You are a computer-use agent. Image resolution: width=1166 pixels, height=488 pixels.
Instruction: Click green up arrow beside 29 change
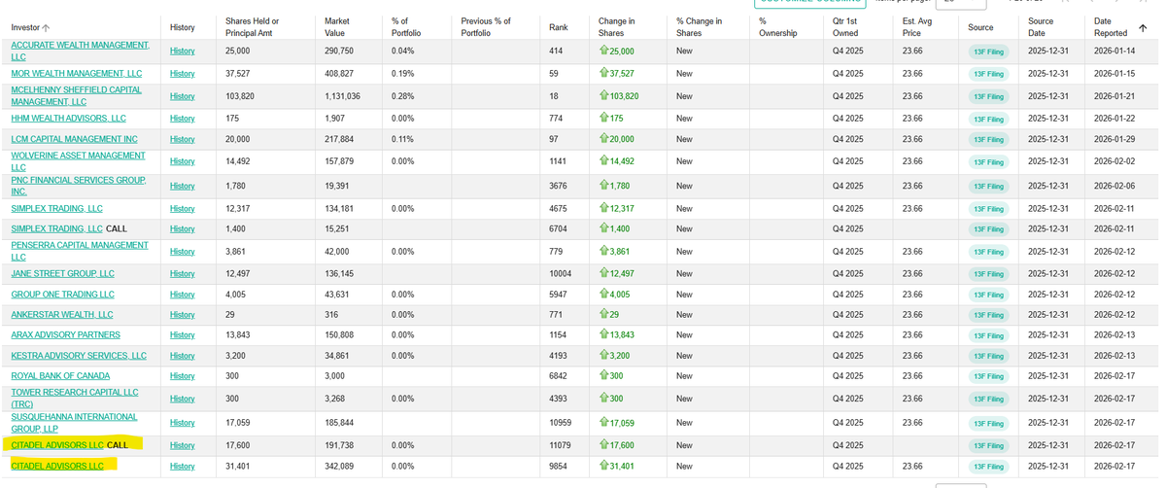604,314
